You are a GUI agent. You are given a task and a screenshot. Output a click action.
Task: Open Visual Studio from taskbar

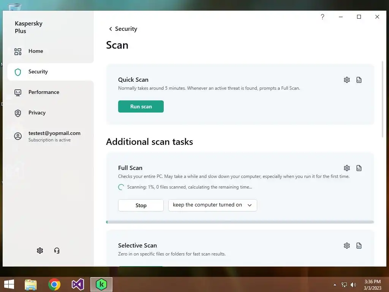(77, 284)
